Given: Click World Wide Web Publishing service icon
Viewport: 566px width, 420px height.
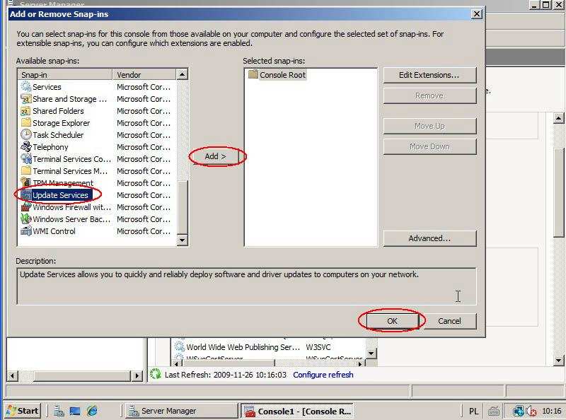Looking at the screenshot, I should tap(180, 346).
